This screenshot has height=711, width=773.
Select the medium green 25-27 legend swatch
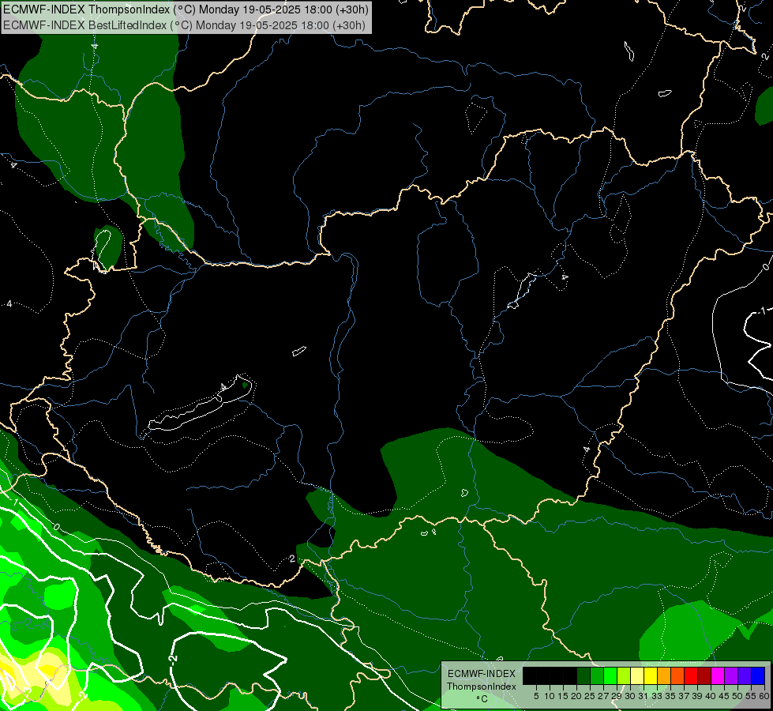[597, 675]
